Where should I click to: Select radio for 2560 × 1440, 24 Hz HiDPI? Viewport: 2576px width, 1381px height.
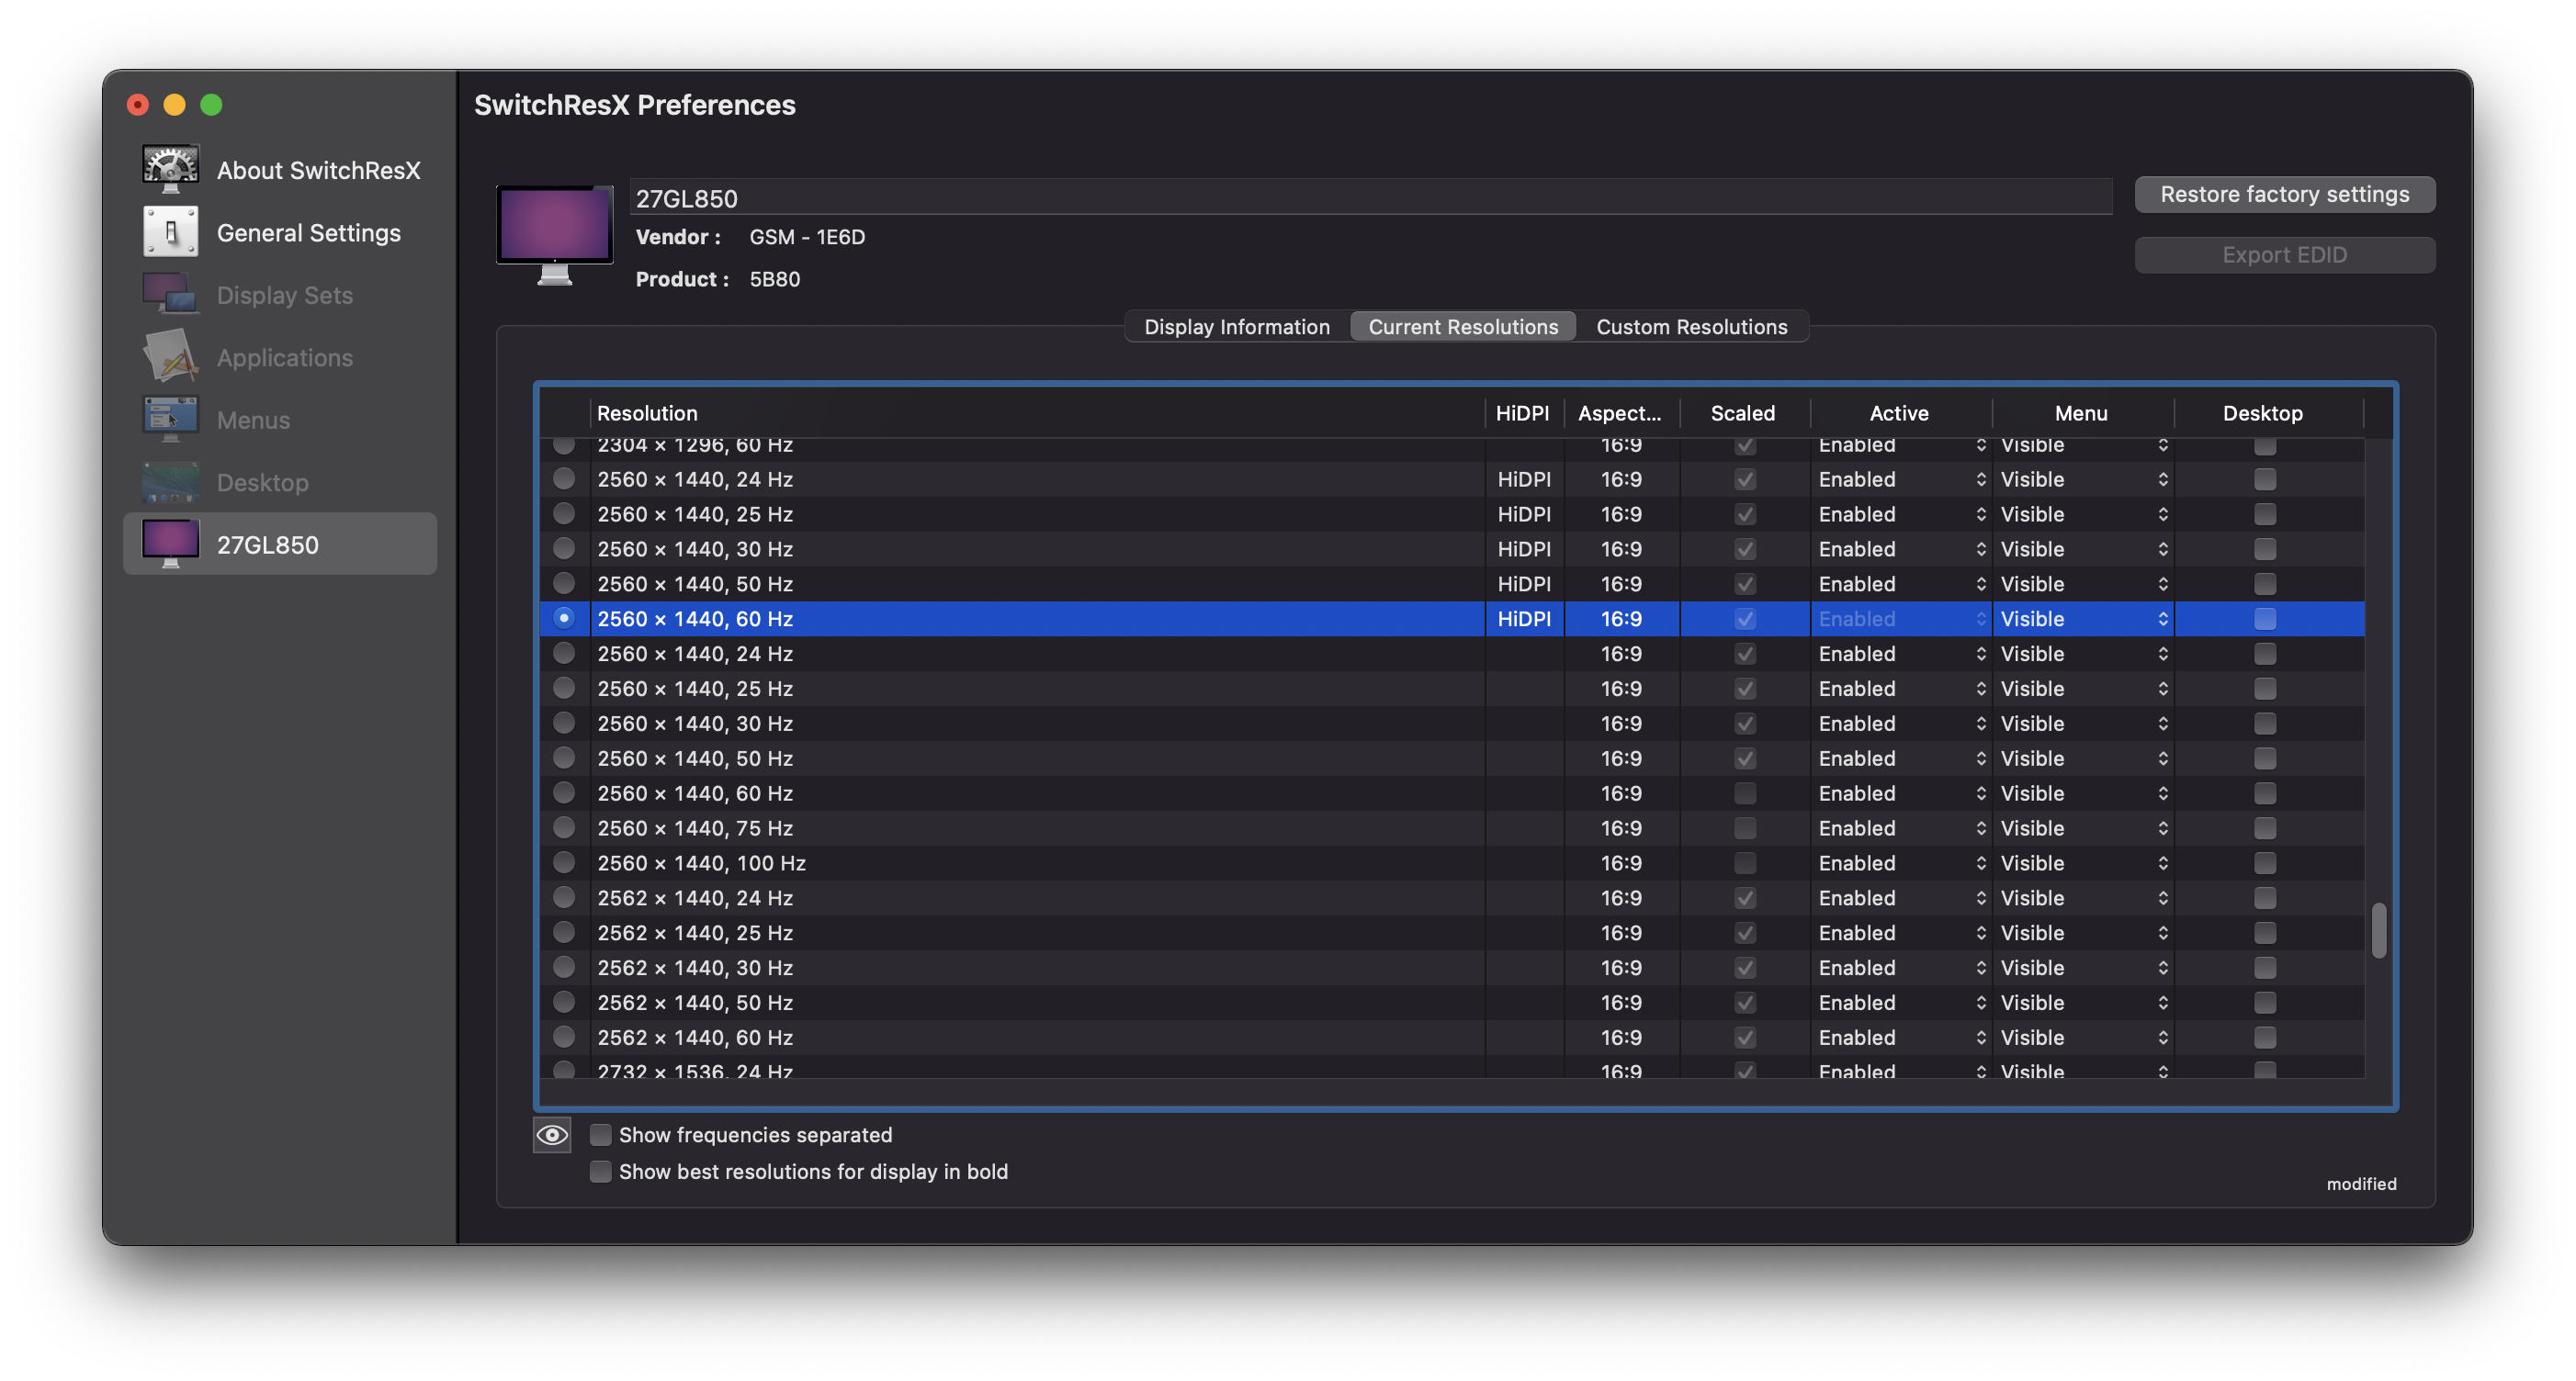[564, 478]
